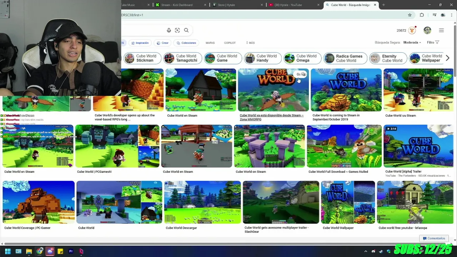Open the Chrome three-dot menu

point(451,15)
